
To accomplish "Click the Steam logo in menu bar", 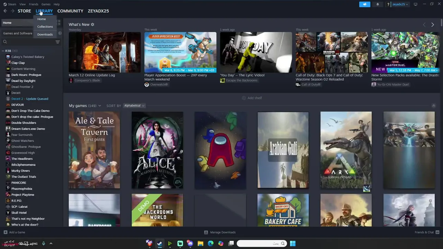I will [x=5, y=4].
